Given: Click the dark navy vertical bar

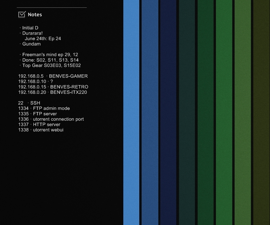Looking at the screenshot, I should (x=168, y=112).
